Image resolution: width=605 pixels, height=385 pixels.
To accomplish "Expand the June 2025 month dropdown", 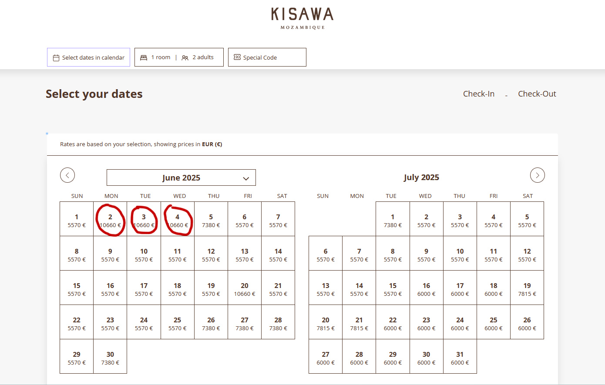I will pos(181,177).
